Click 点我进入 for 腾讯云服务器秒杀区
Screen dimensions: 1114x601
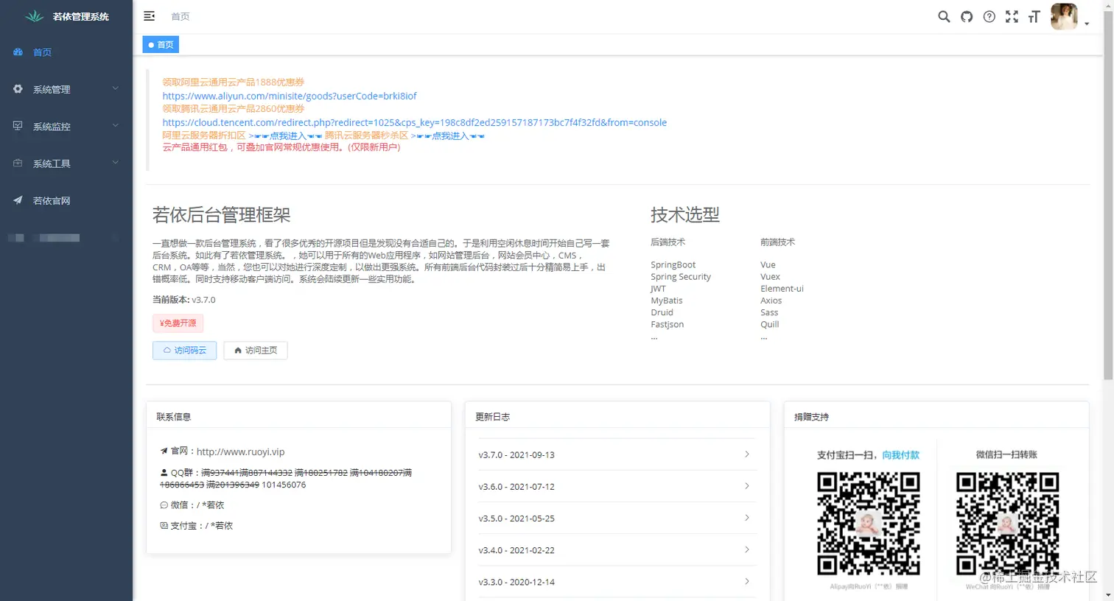(449, 136)
